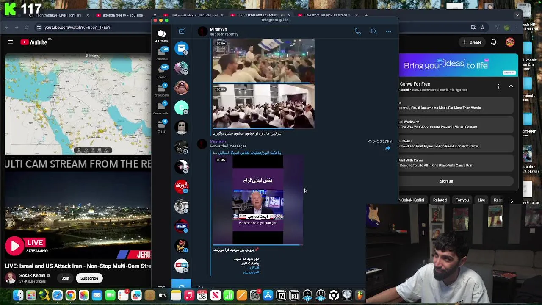Open Finder from the Dock
The image size is (542, 305).
pos(18,295)
